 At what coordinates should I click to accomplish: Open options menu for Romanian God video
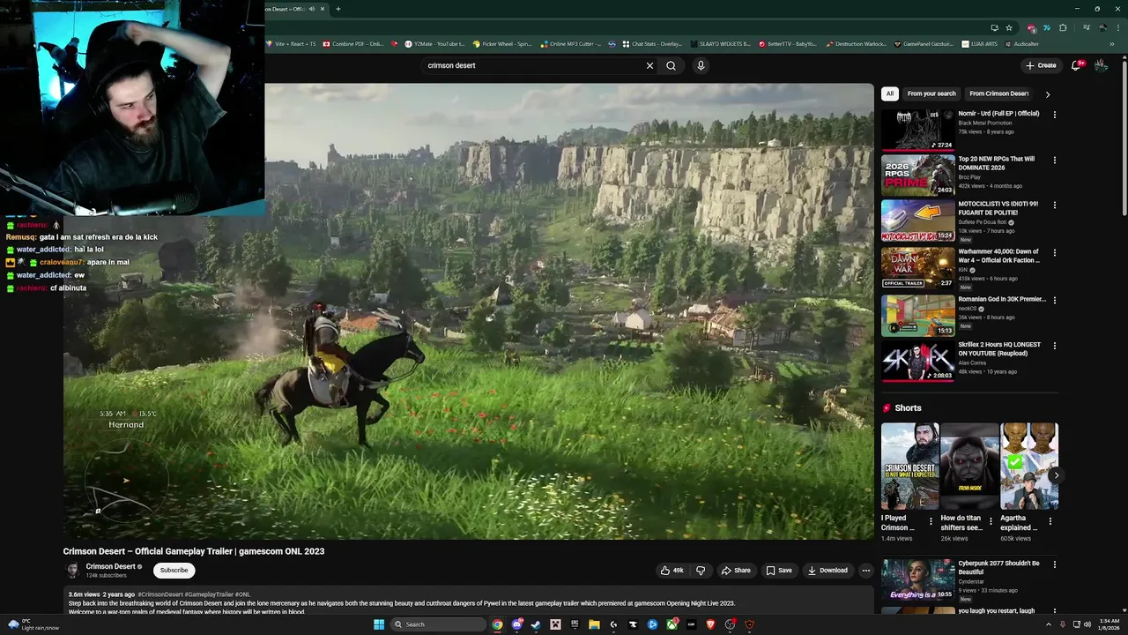pos(1054,301)
